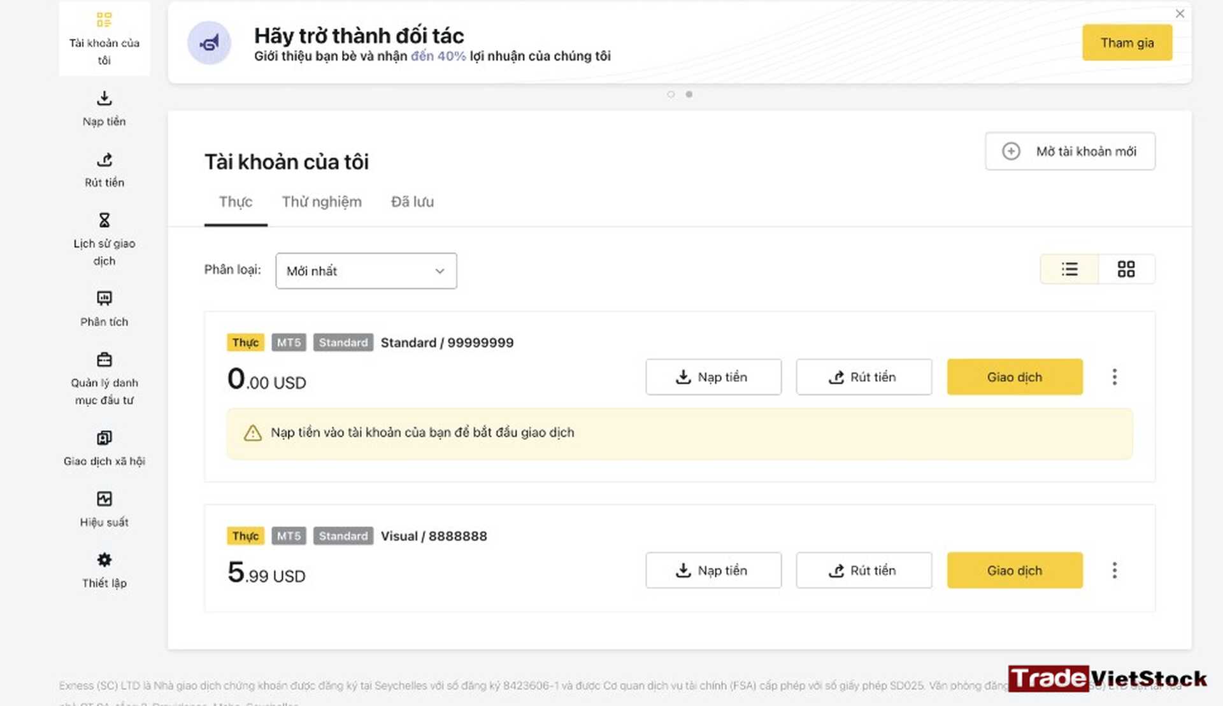Viewport: 1223px width, 706px height.
Task: Click Giao dịch for Visual 8888888 account
Action: 1015,570
